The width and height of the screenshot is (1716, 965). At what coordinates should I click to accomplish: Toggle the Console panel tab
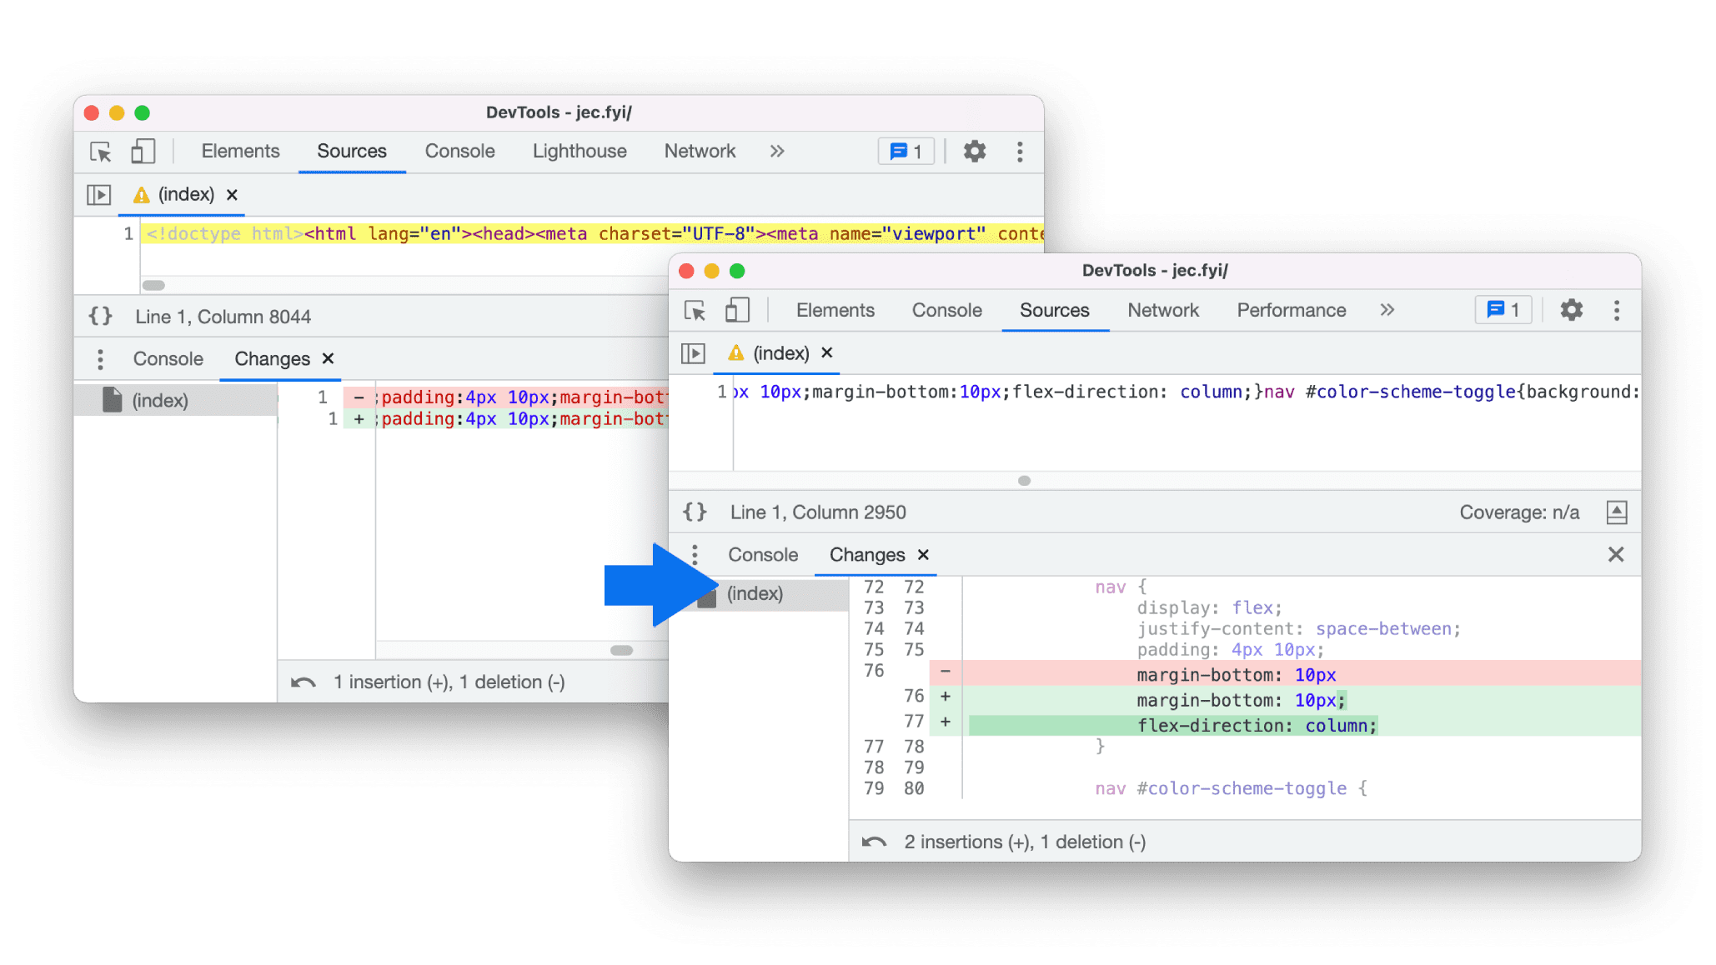point(763,554)
